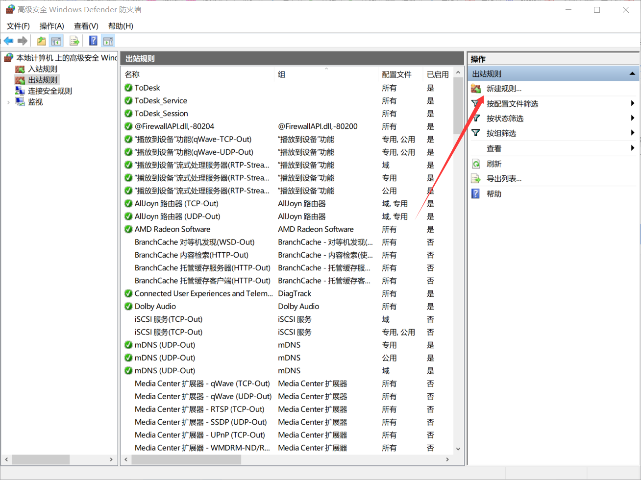This screenshot has height=480, width=641.
Task: Open the 查看(V) menu
Action: click(x=86, y=26)
